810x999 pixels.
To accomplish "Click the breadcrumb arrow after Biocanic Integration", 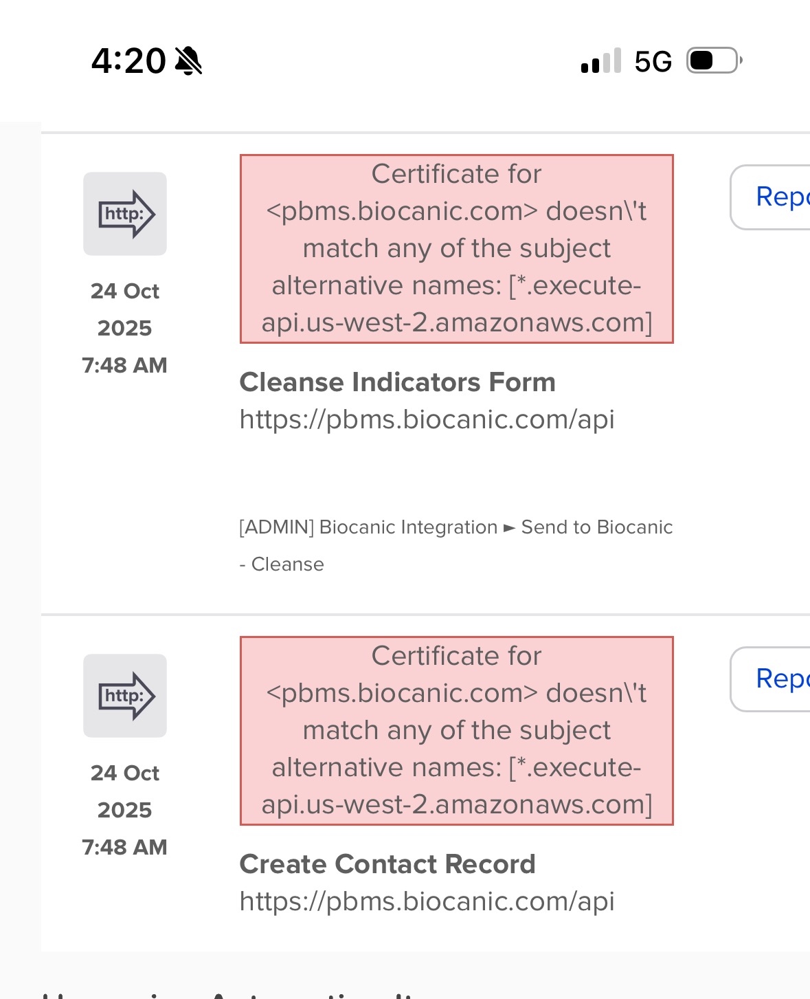I will (x=509, y=528).
